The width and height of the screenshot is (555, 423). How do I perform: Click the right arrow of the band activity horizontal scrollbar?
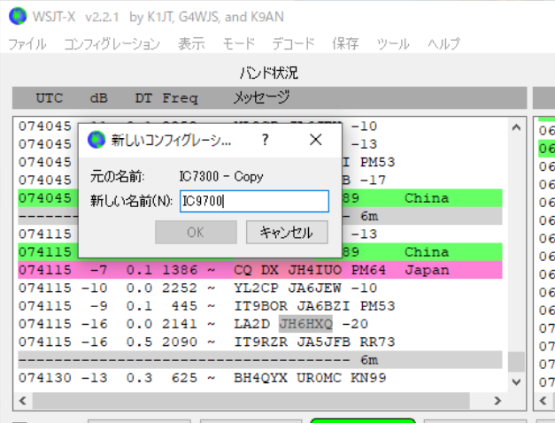pos(497,401)
